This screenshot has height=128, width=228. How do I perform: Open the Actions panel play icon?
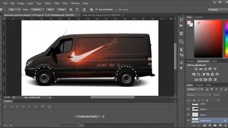pos(181,26)
